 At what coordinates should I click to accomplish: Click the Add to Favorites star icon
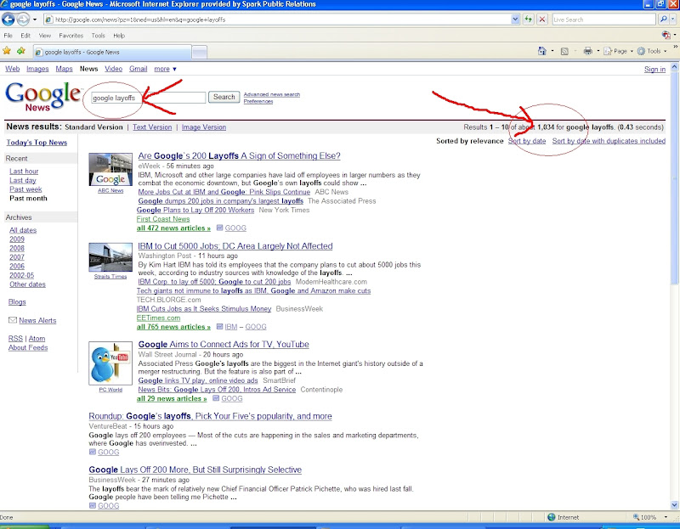pyautogui.click(x=20, y=51)
